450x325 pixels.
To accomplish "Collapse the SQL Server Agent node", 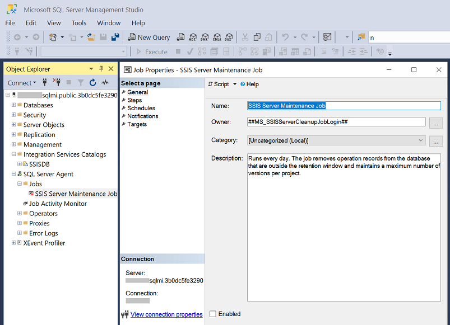I will click(13, 174).
